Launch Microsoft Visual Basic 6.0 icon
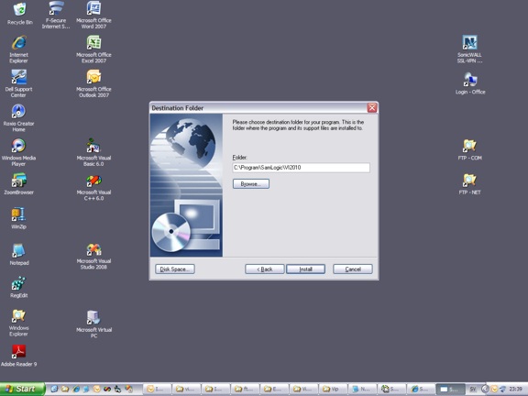Image resolution: width=528 pixels, height=396 pixels. click(93, 152)
